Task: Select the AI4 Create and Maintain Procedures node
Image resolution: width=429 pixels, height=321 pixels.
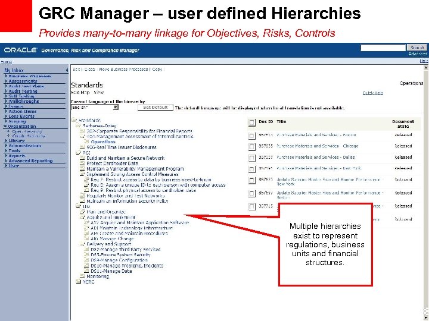Action: [129, 234]
